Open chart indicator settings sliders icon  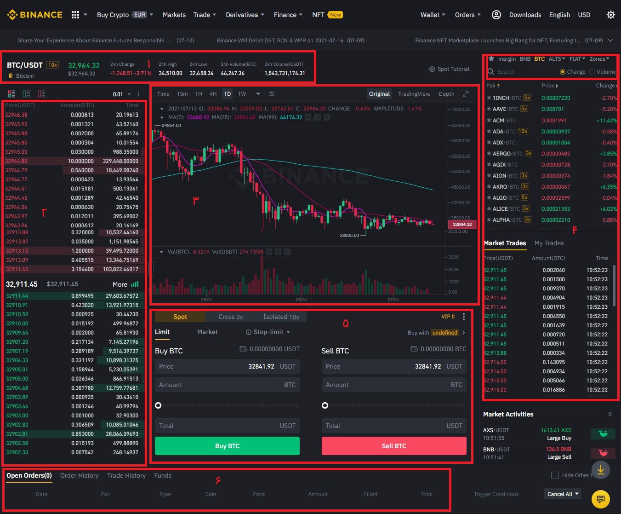272,94
